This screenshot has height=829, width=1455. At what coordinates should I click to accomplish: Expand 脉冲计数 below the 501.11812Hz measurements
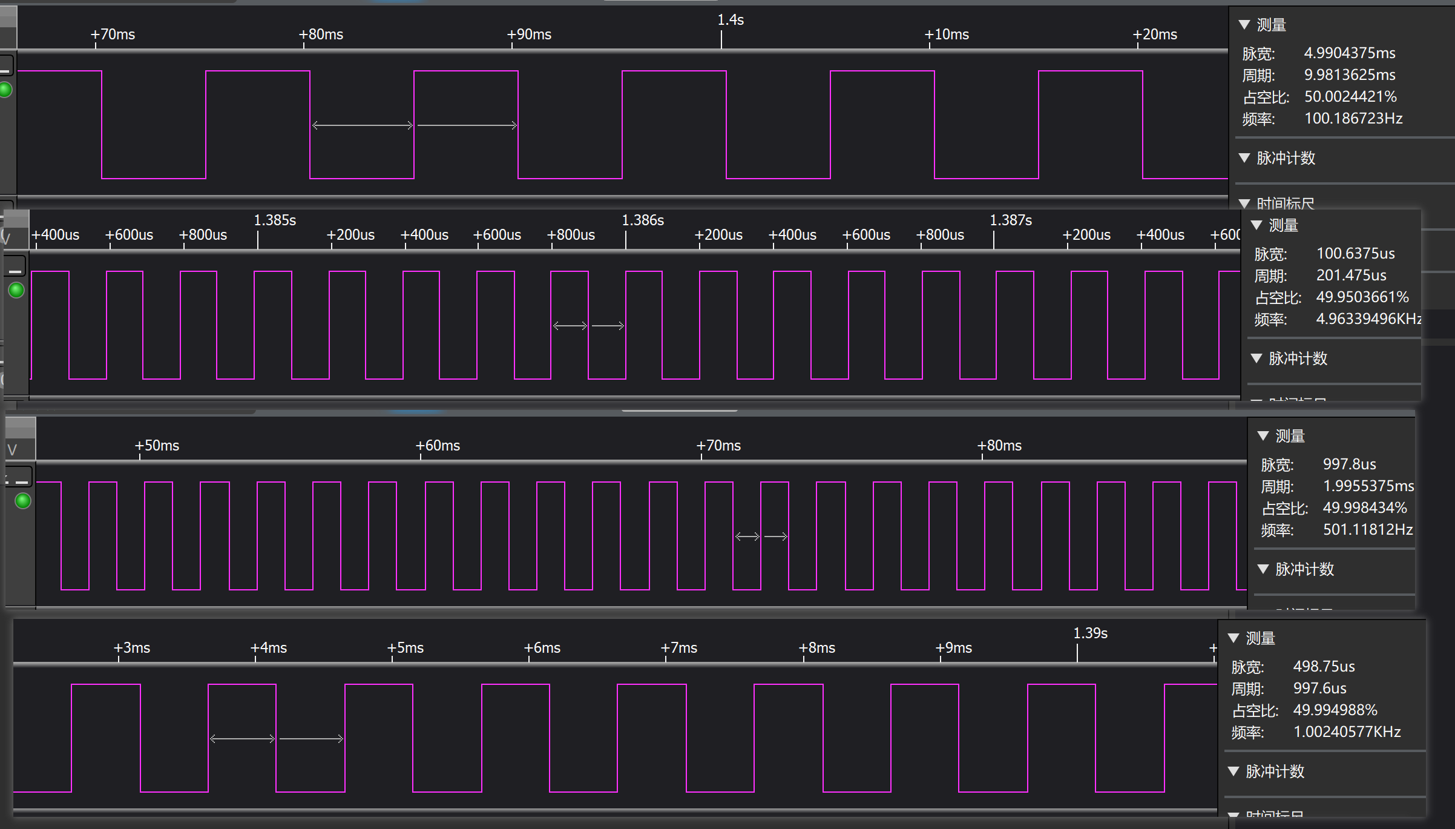(x=1263, y=569)
